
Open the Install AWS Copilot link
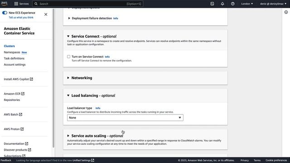[x=16, y=79]
